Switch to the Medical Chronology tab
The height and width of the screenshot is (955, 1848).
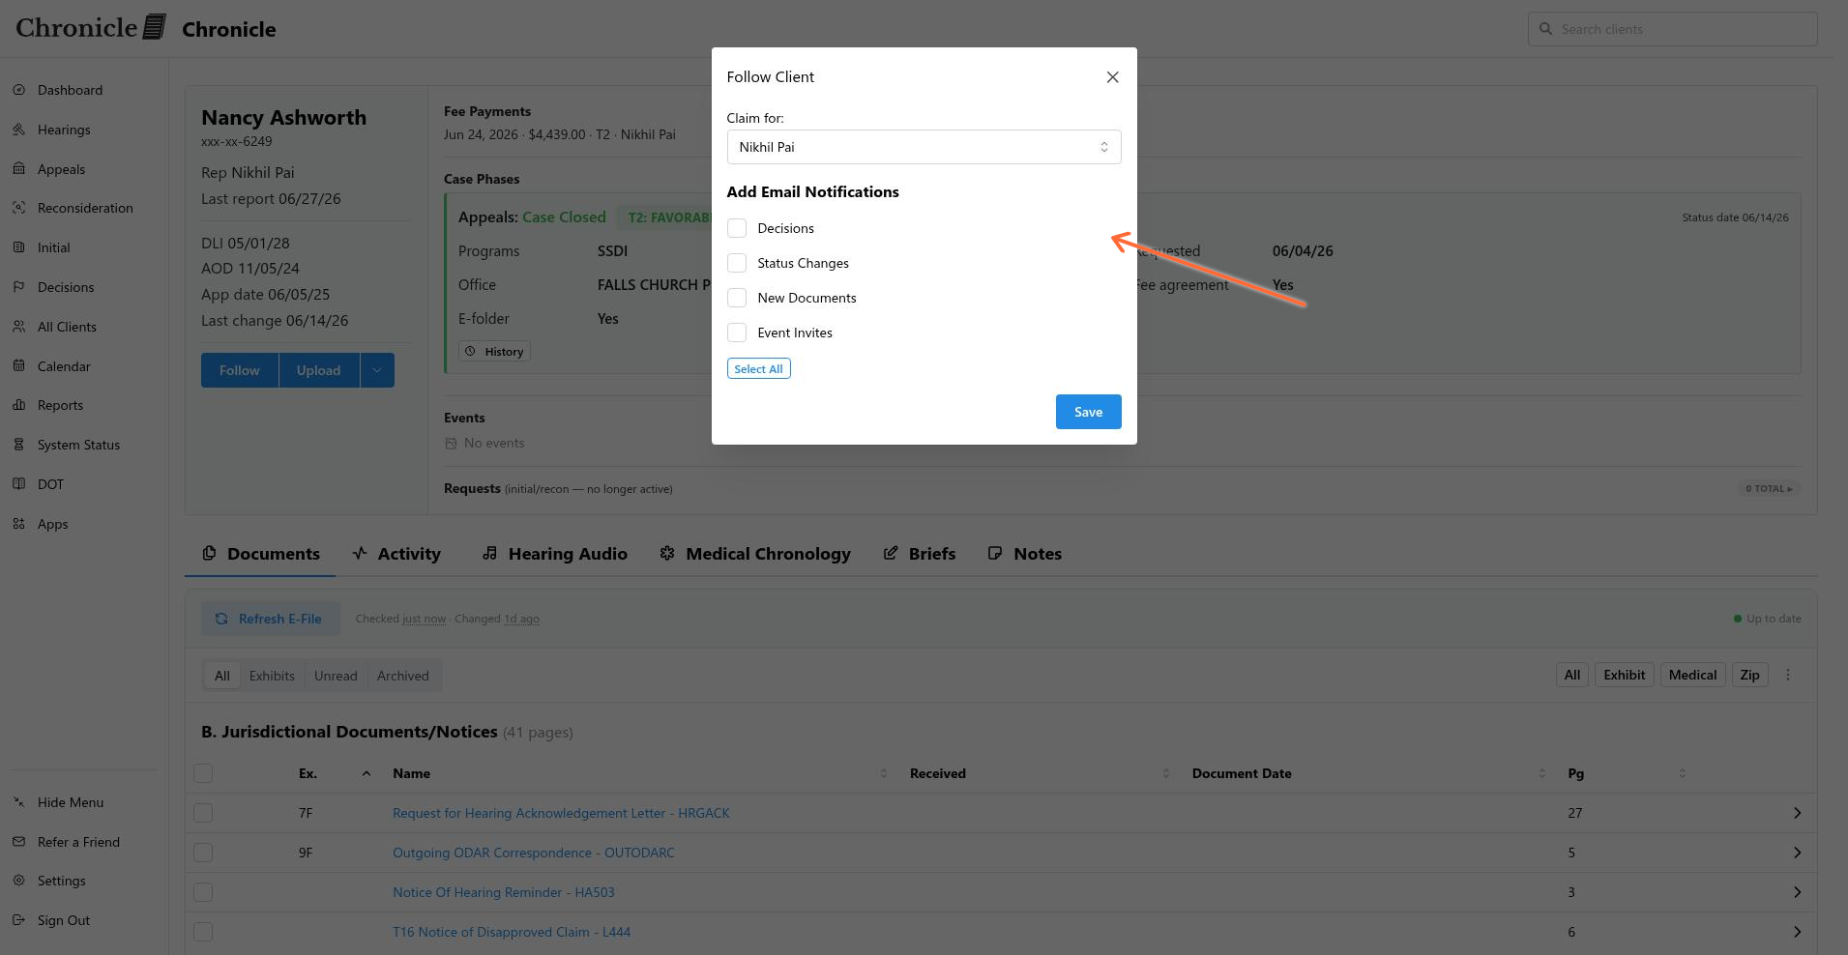[x=755, y=554]
